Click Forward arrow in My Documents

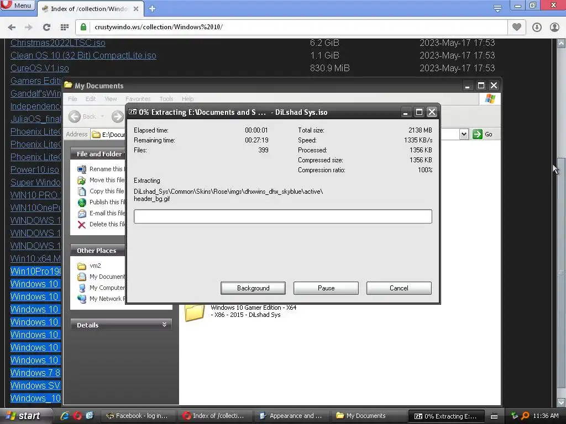(117, 116)
